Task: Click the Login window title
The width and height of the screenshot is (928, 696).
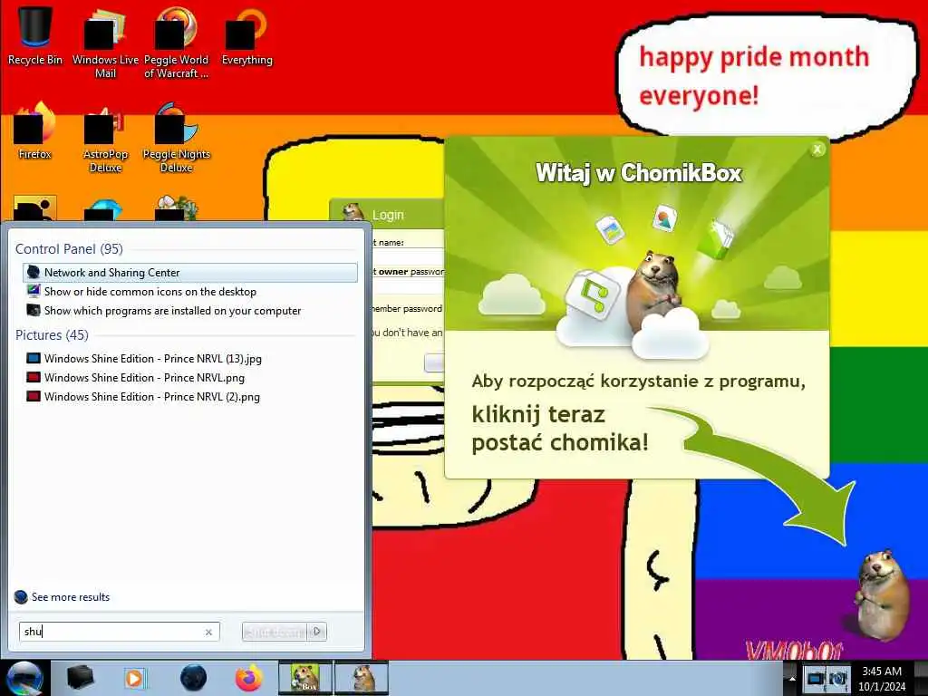Action: [x=388, y=215]
